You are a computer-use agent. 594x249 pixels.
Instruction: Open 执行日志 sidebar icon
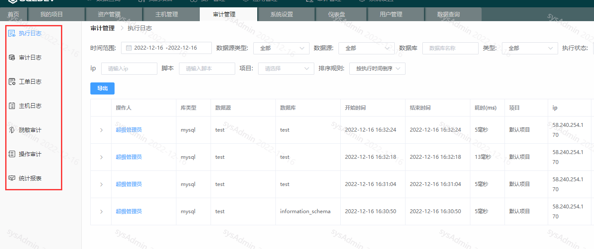click(x=12, y=33)
